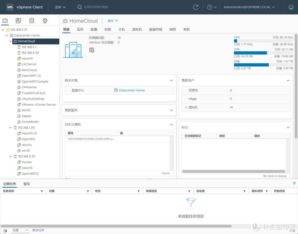This screenshot has height=234, width=298.
Task: Open the 菜单 dropdown menu
Action: pos(60,7)
